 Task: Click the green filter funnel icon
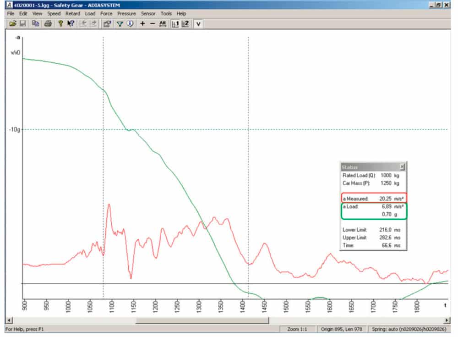[x=120, y=24]
